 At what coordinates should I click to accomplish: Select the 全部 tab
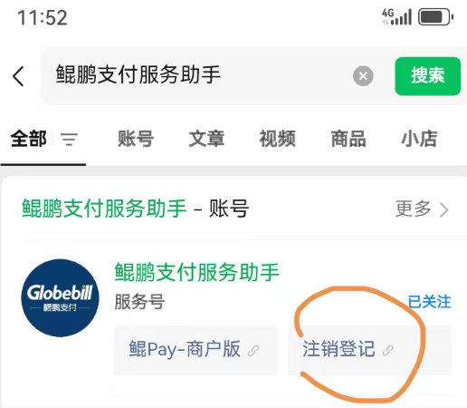[x=29, y=139]
